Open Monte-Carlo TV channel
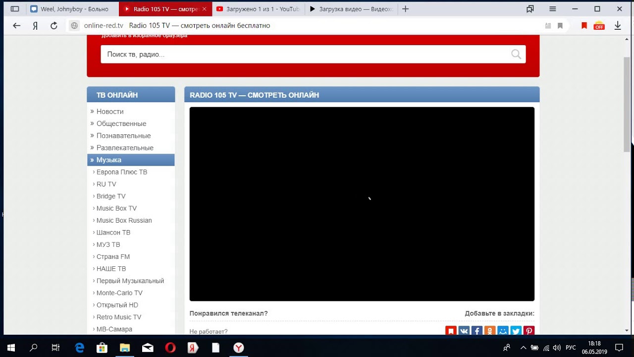 [x=119, y=293]
